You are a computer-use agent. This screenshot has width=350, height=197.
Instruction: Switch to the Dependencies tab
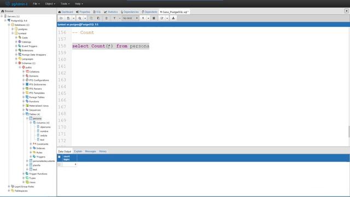(130, 12)
